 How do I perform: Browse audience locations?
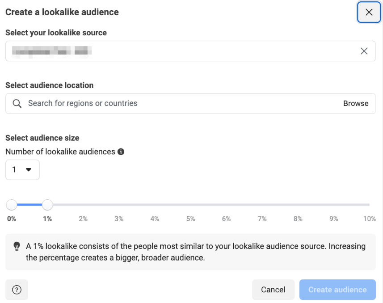(x=356, y=103)
